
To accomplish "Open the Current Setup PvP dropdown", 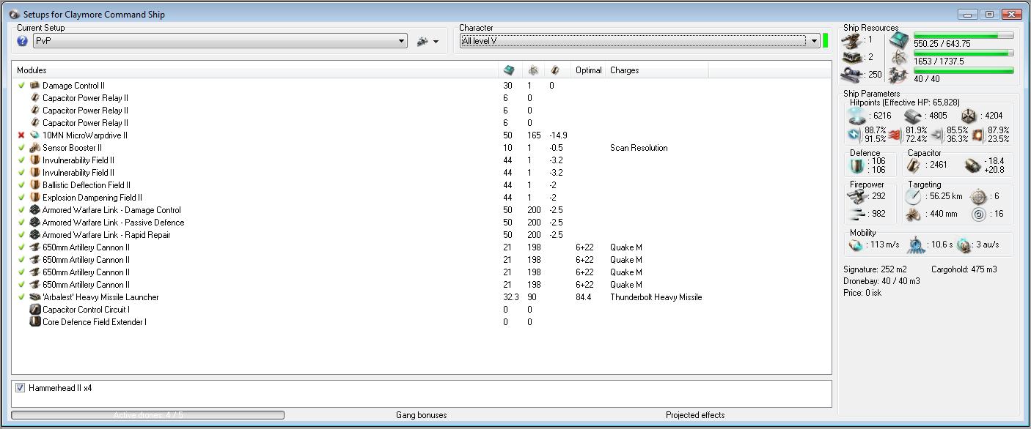I will point(220,42).
